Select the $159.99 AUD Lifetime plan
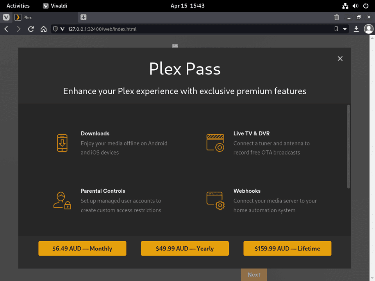The width and height of the screenshot is (375, 281). point(287,248)
